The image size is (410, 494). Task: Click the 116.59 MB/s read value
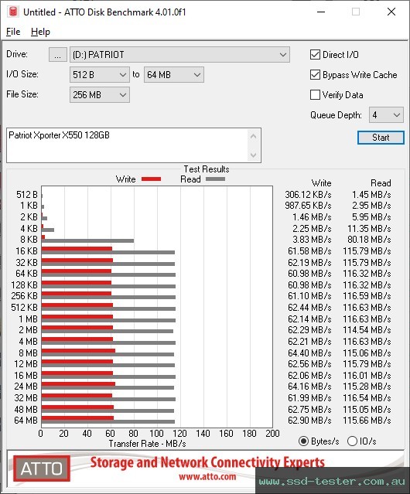point(367,296)
